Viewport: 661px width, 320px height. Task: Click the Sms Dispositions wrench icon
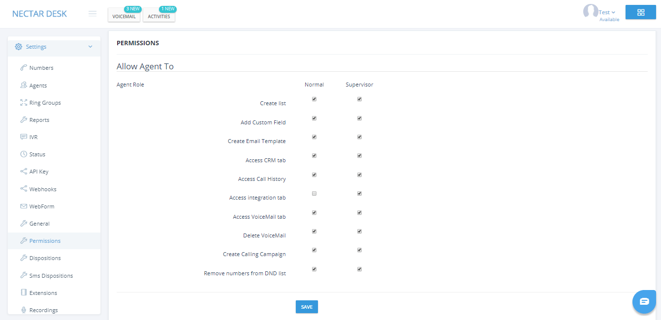click(x=23, y=275)
